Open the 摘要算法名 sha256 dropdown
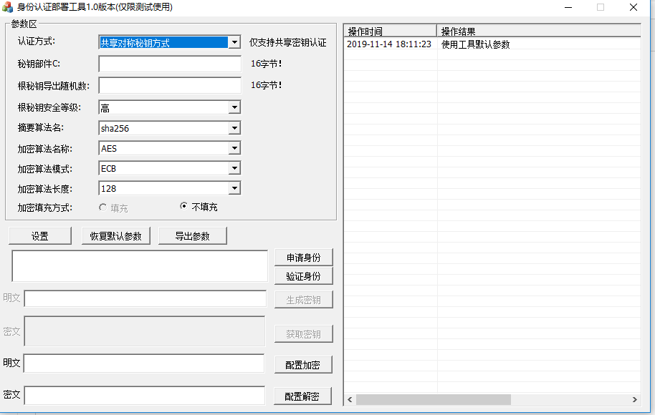 point(235,128)
